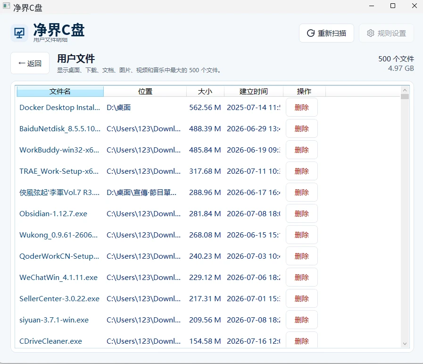Minimize the 净界C盘 window
The height and width of the screenshot is (364, 423).
pos(372,6)
